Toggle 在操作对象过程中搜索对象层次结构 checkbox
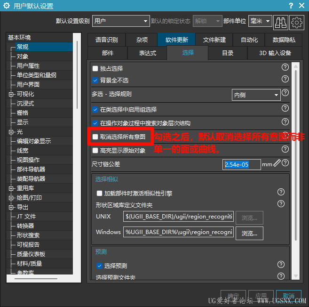This screenshot has width=309, height=307. [x=95, y=123]
